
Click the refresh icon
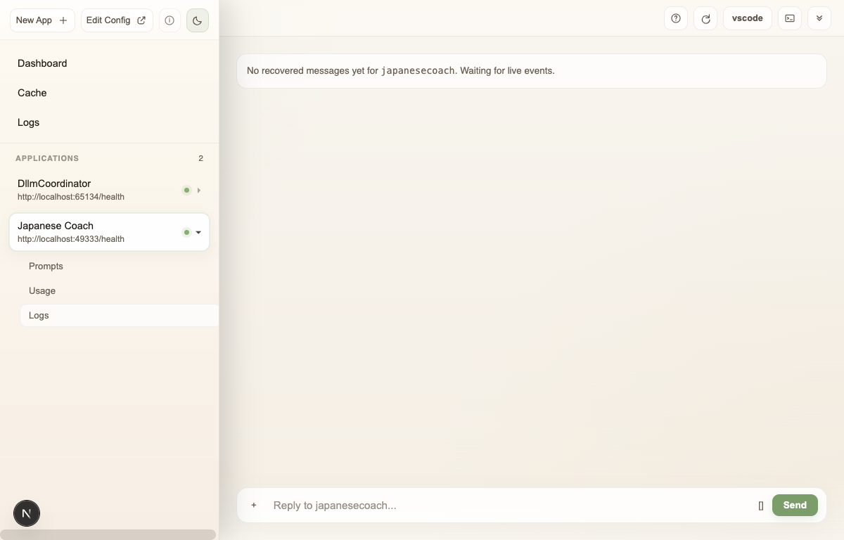click(x=705, y=18)
